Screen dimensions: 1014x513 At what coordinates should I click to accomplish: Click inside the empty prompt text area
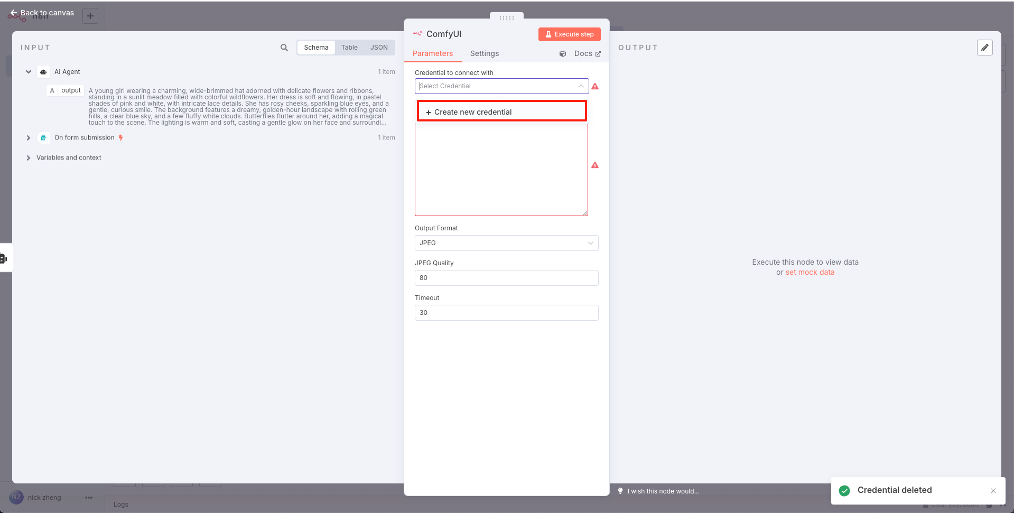tap(501, 169)
